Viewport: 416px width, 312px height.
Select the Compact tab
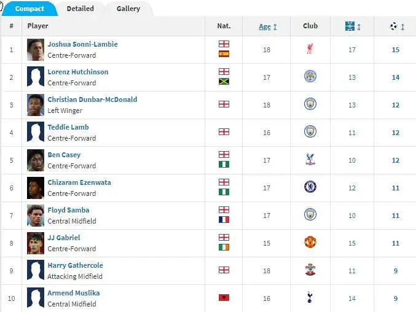pyautogui.click(x=29, y=9)
